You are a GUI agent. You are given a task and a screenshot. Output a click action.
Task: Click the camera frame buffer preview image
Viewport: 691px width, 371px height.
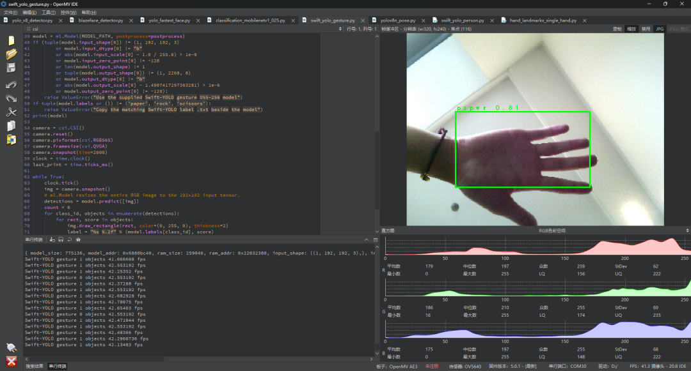[x=535, y=130]
